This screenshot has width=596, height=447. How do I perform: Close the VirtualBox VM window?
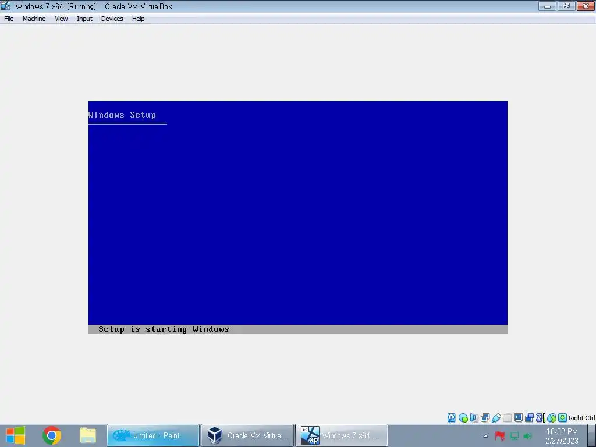[586, 6]
